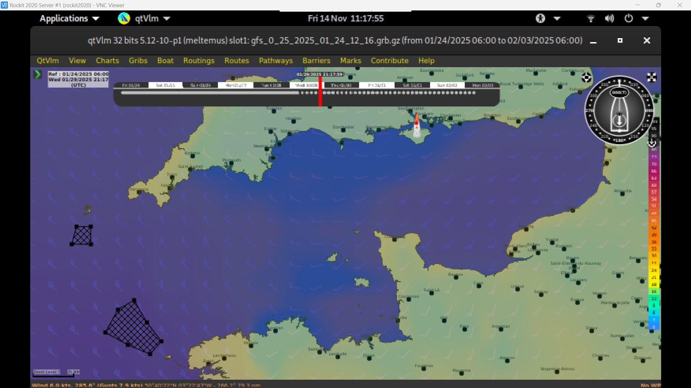Click the red timeline position cursor
Screen dimensions: 691x388
coord(320,92)
